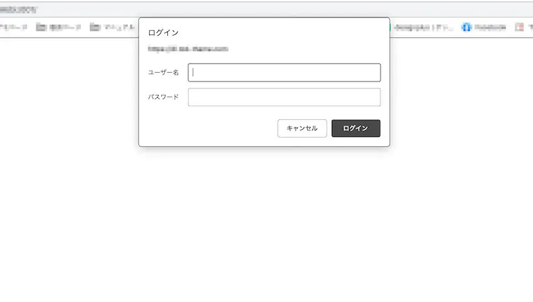Click the red bookmark icon at far right
This screenshot has width=533, height=302.
520,28
